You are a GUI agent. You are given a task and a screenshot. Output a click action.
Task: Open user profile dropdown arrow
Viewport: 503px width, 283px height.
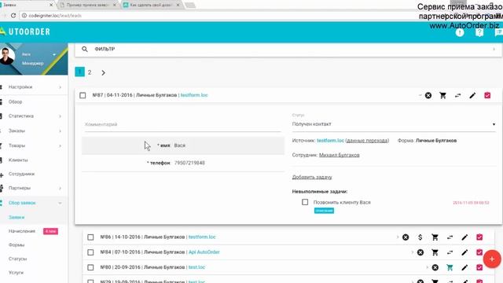(x=54, y=54)
